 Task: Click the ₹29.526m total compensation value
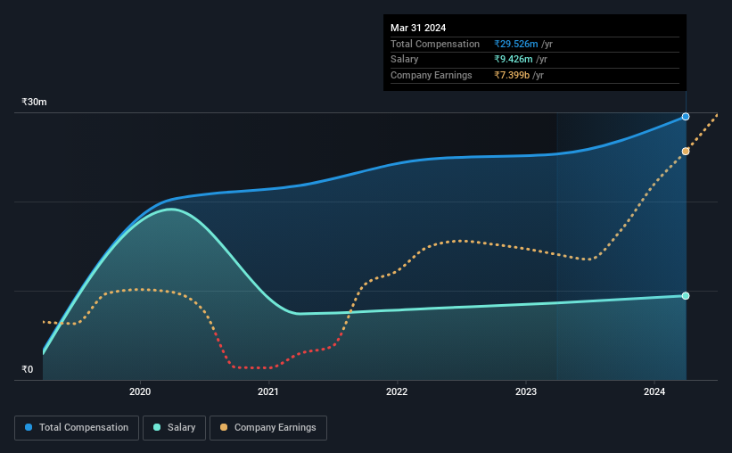click(x=516, y=44)
